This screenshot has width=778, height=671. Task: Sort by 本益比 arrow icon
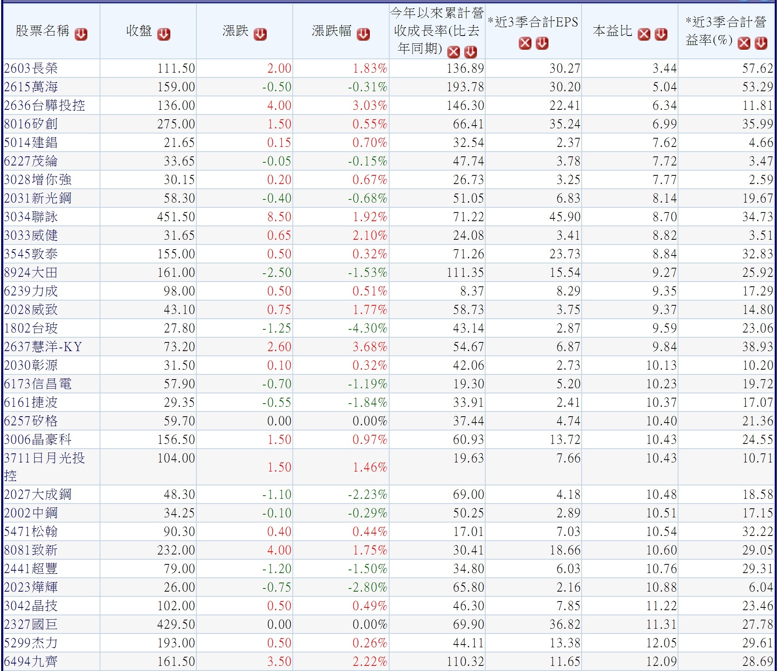tap(661, 34)
